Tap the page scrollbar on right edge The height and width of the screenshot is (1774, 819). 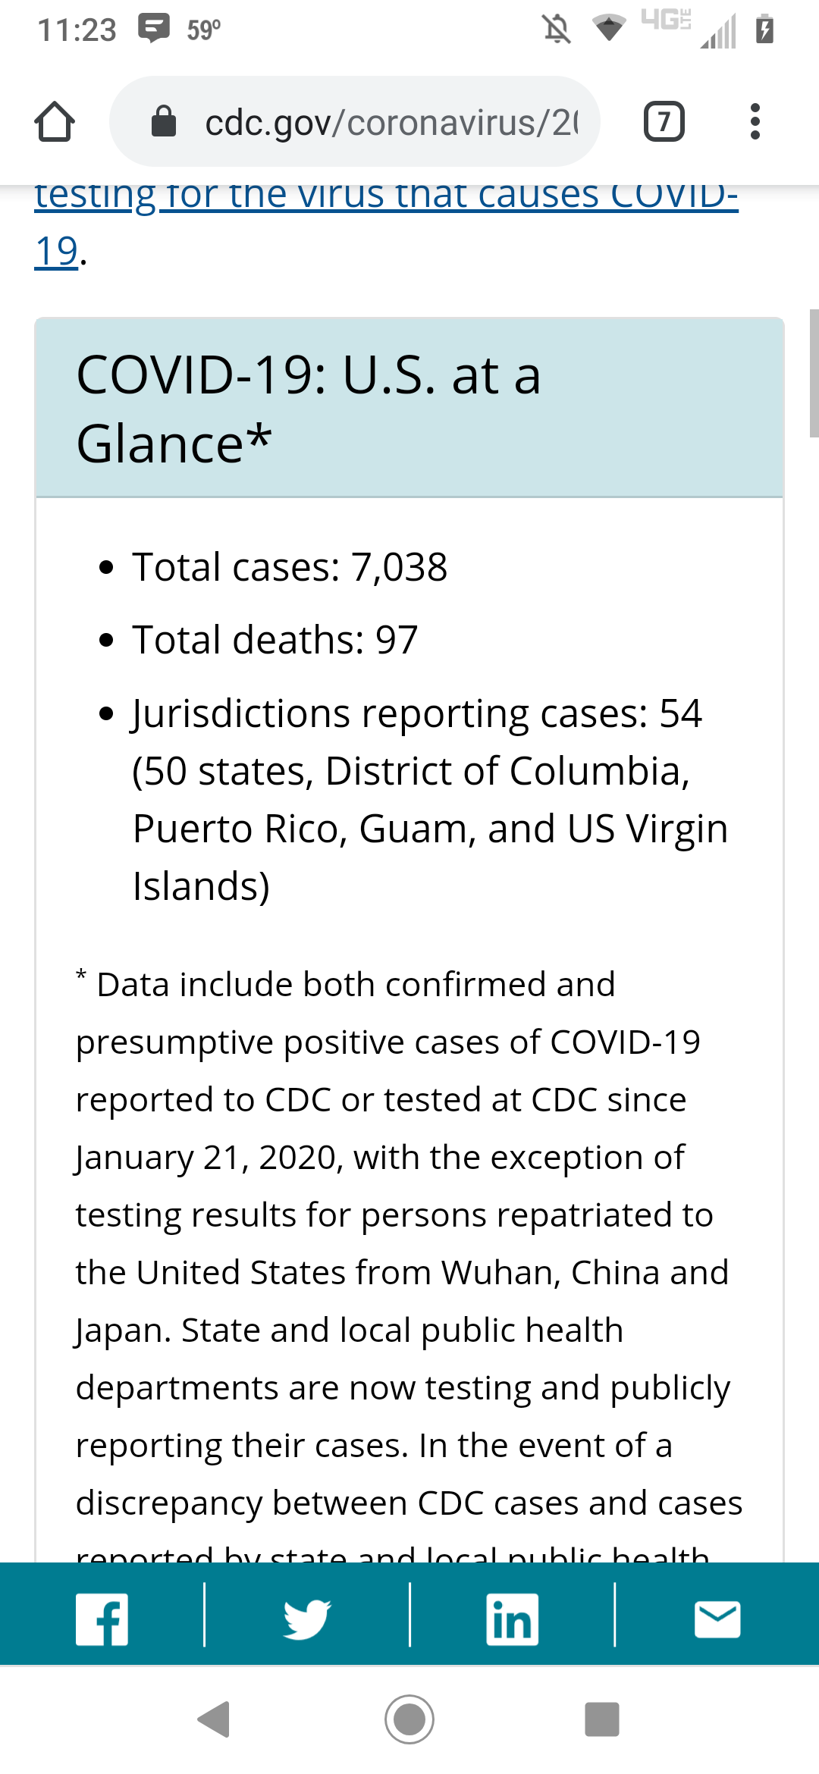814,373
